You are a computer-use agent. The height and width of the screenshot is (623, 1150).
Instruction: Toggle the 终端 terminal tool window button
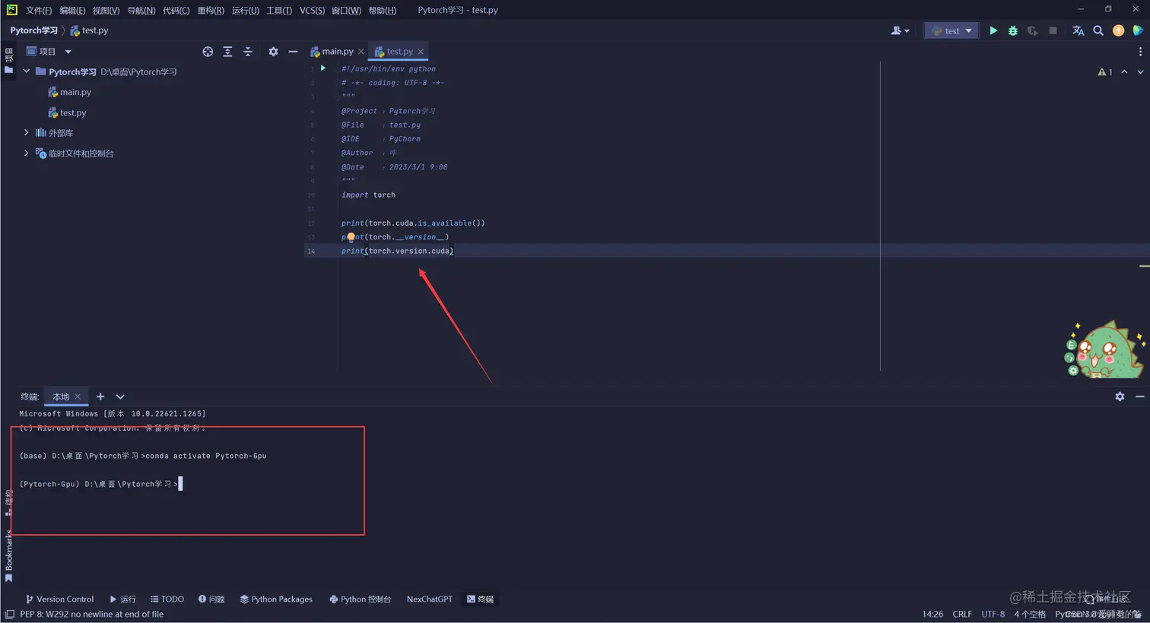pos(480,599)
